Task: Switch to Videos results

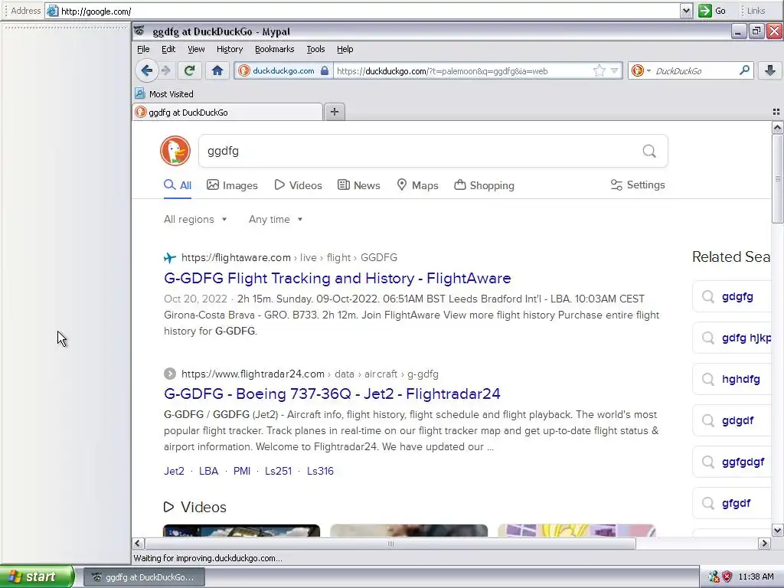Action: (298, 185)
